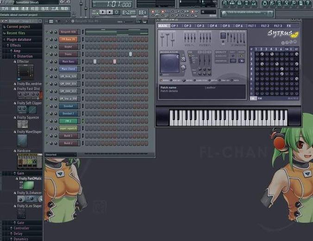Toggle mute LED for FM Bass 59 channel
The width and height of the screenshot is (313, 241).
tap(47, 39)
